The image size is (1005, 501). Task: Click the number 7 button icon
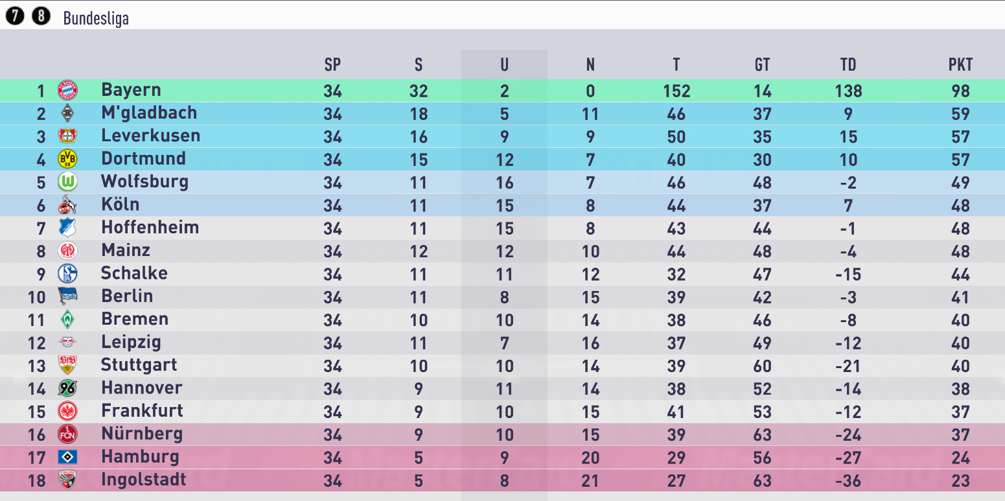[x=14, y=16]
